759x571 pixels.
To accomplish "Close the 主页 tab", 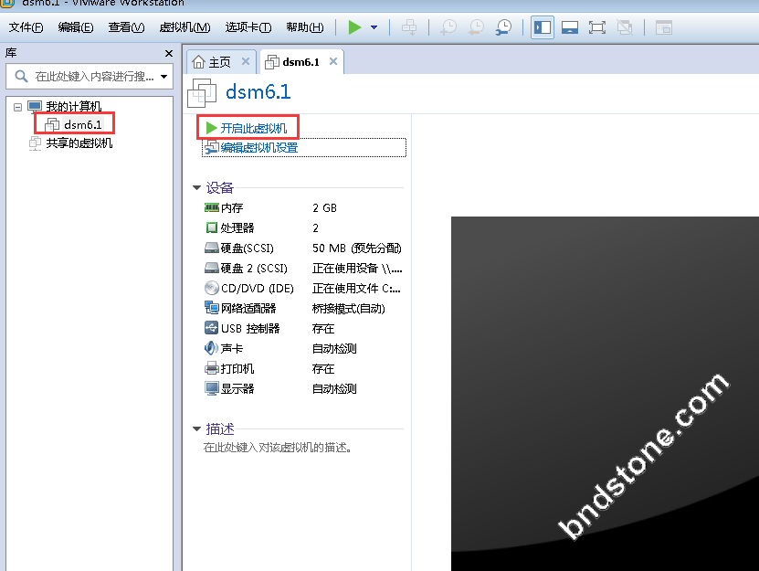I will (x=246, y=61).
